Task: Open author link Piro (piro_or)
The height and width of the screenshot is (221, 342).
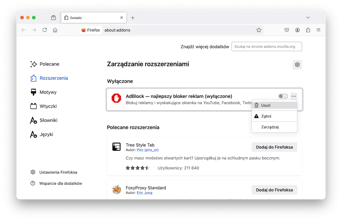Action: click(x=148, y=150)
